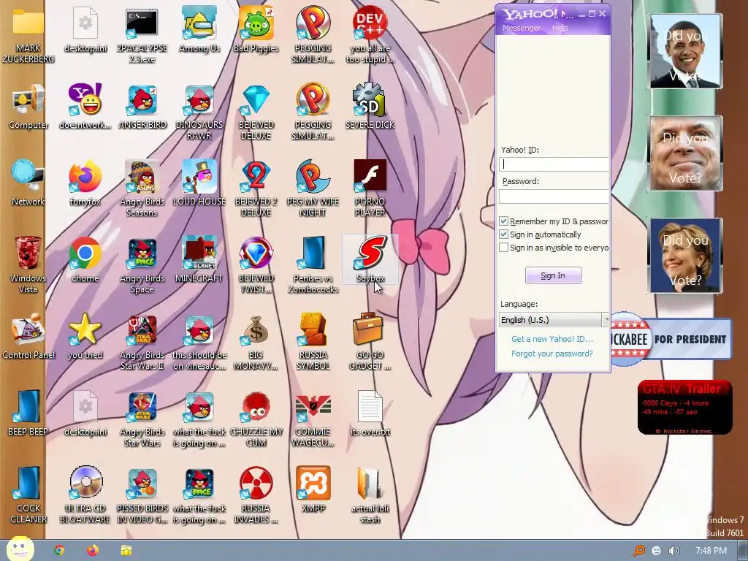Select the LOUD HOUSE shortcut
The width and height of the screenshot is (748, 561).
pos(199,183)
